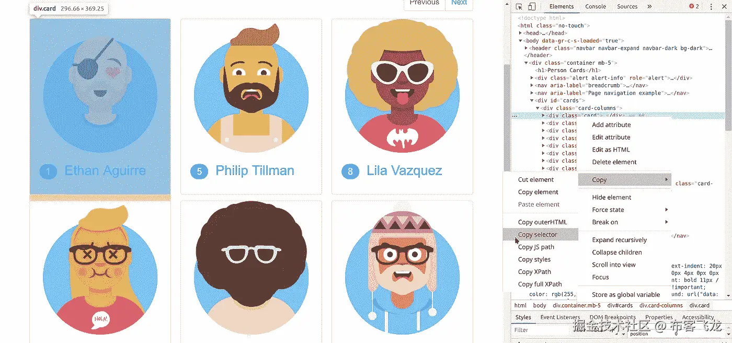Go to the Next page of cards
This screenshot has width=732, height=343.
(459, 3)
